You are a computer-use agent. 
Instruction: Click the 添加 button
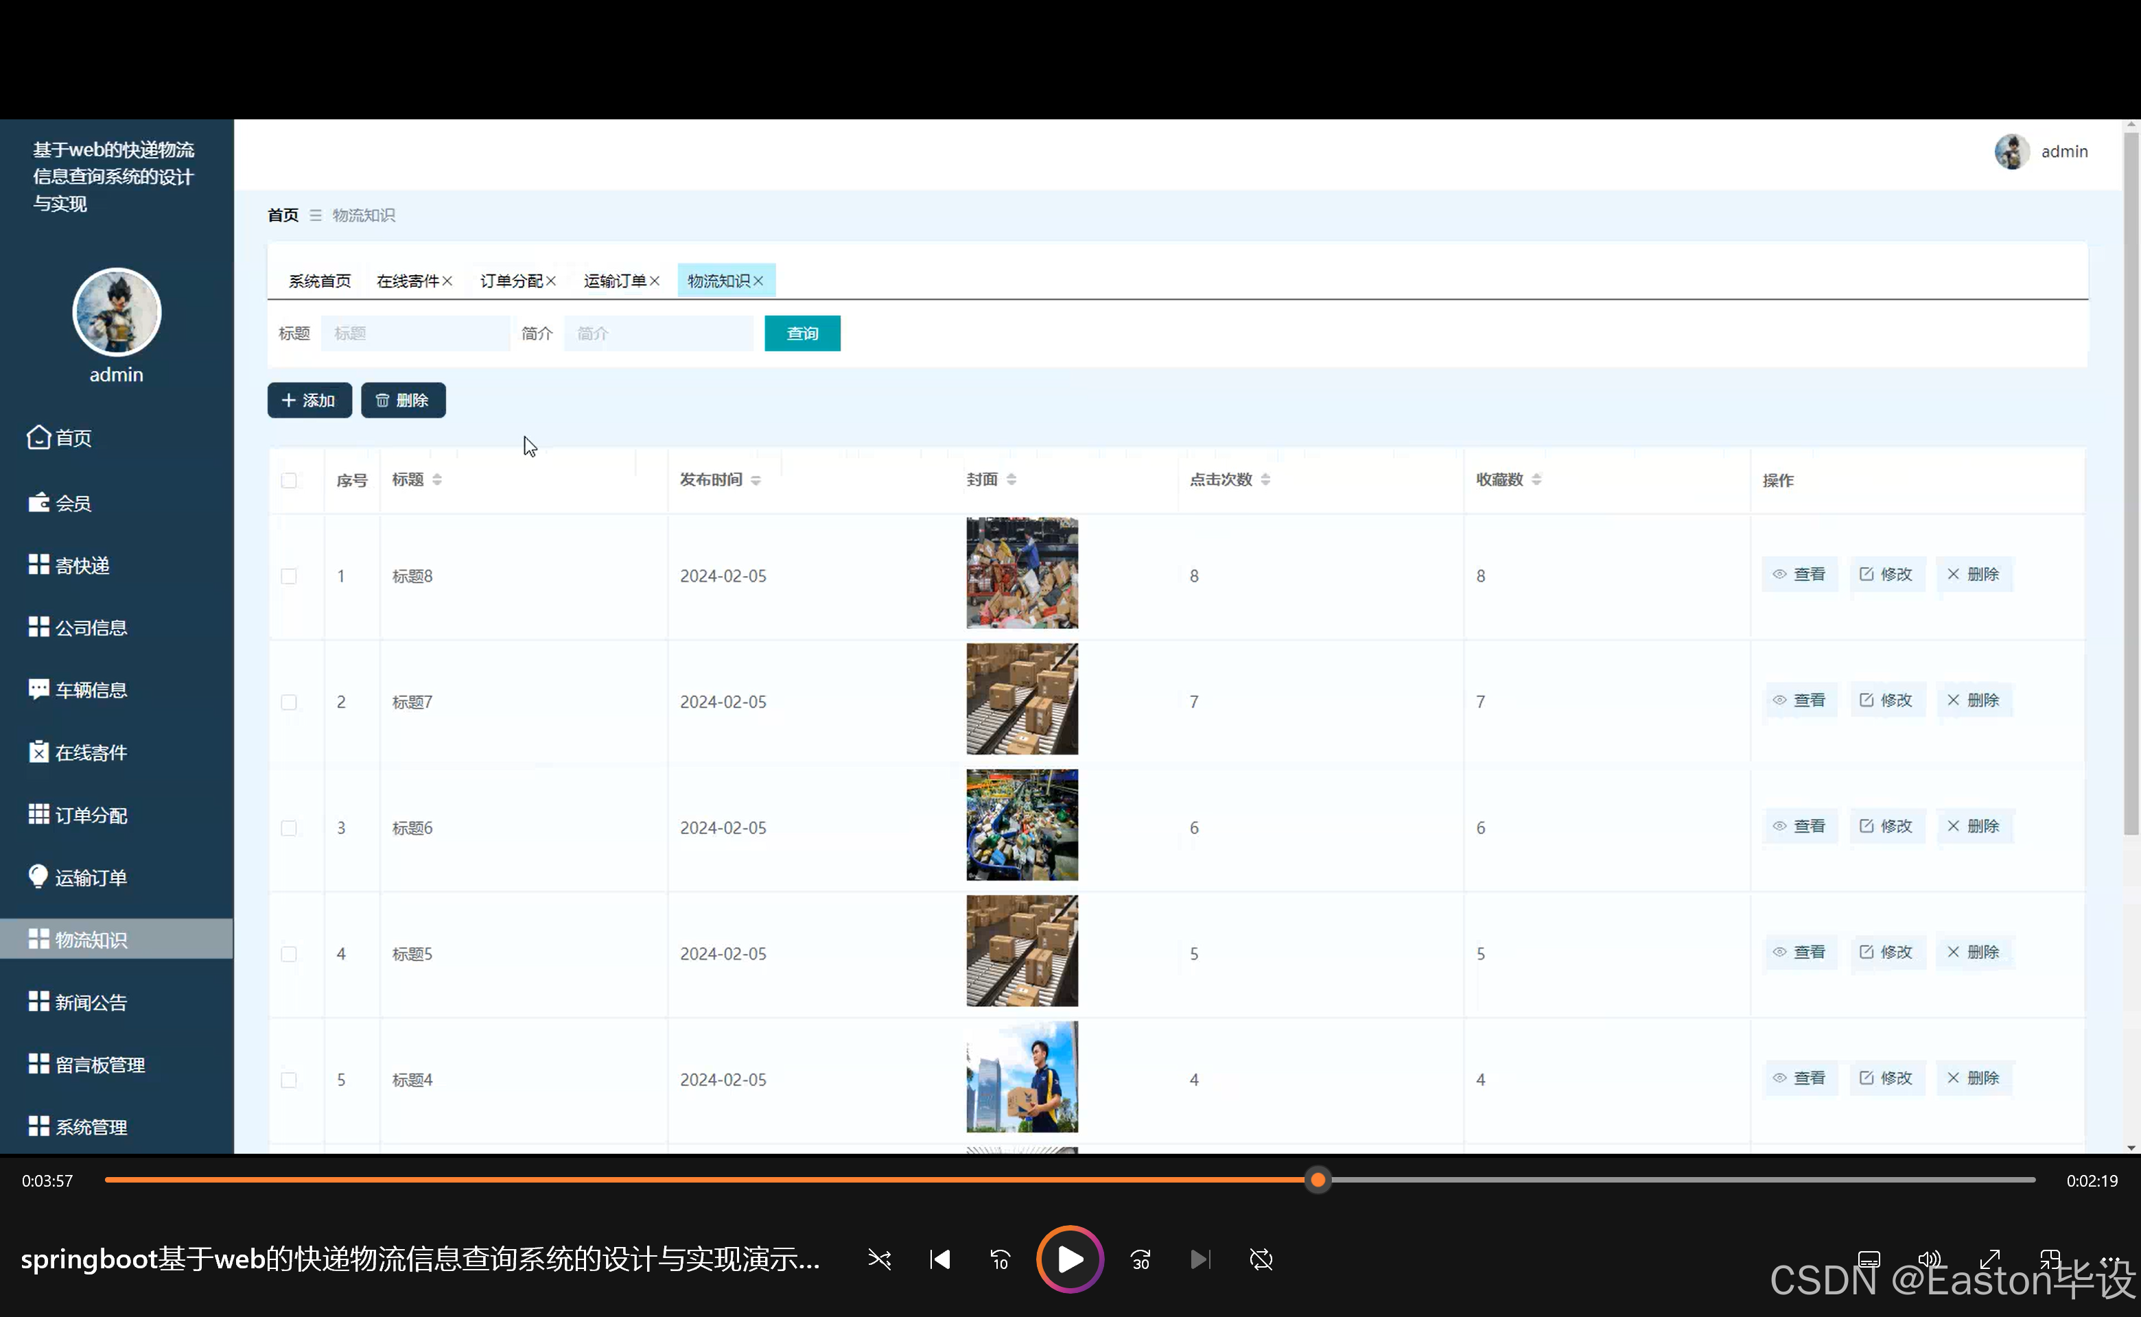309,401
